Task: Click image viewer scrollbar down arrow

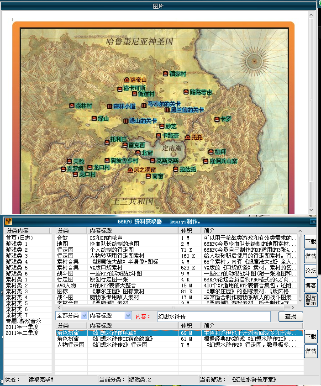Action: pos(311,210)
